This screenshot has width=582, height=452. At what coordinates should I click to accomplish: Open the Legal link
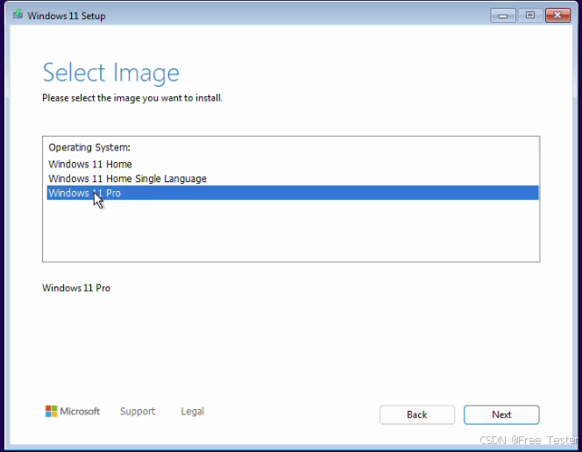pyautogui.click(x=192, y=411)
